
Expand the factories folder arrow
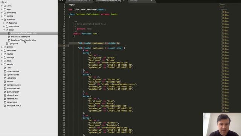tap(4, 23)
